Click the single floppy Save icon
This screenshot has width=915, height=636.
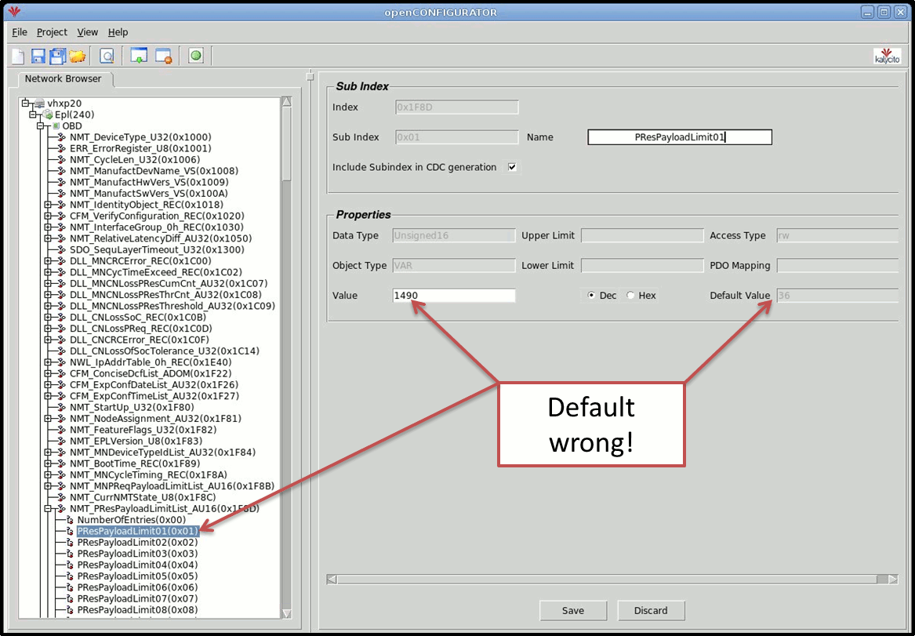(x=38, y=56)
